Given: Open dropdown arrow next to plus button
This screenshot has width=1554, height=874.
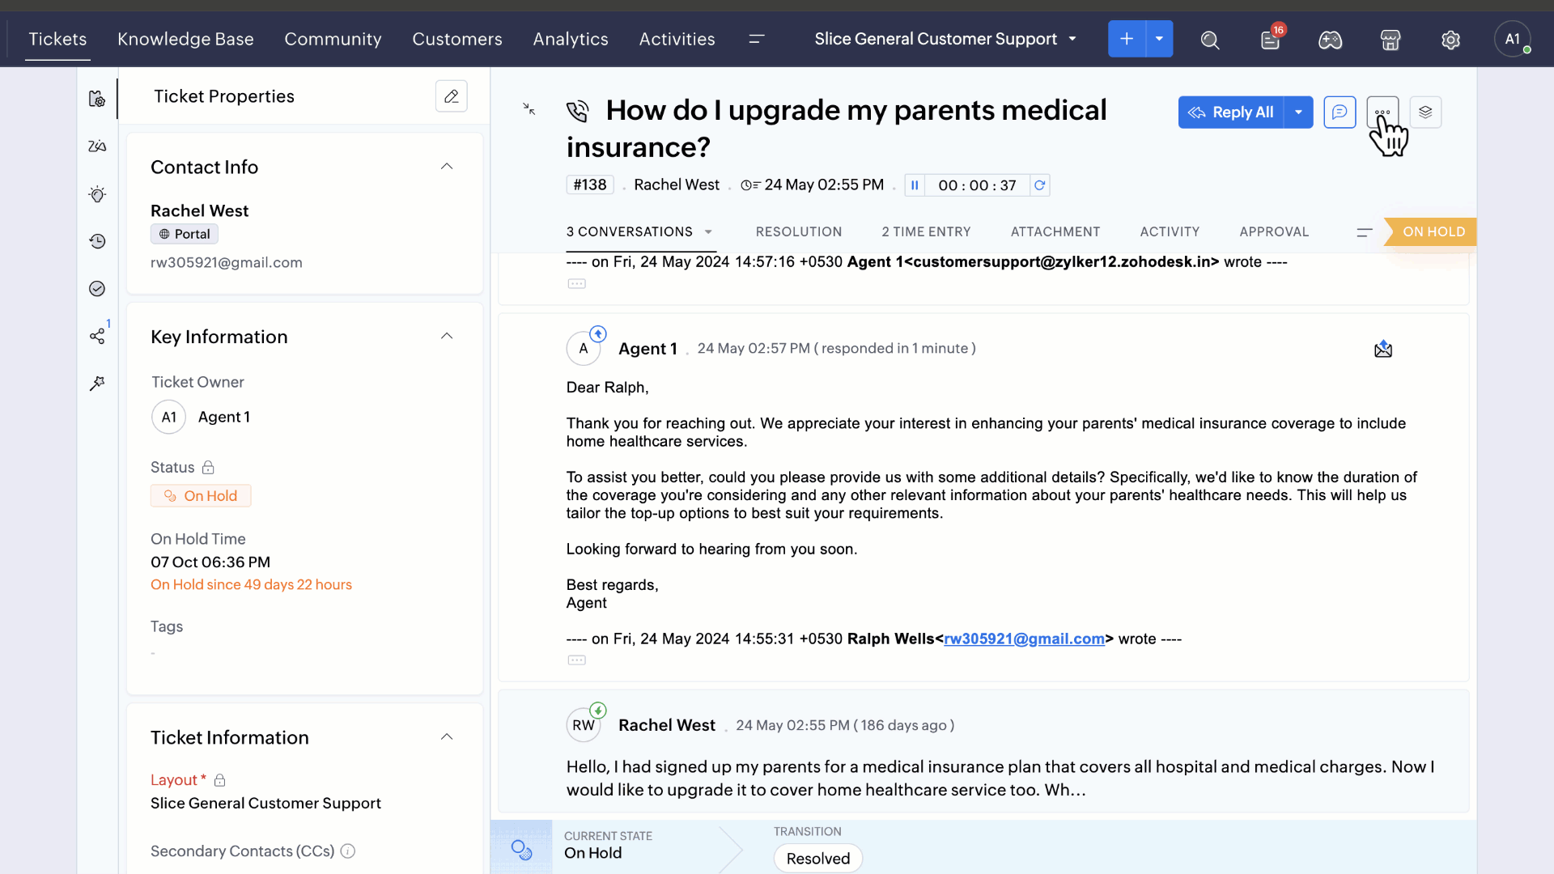Looking at the screenshot, I should click(x=1160, y=39).
